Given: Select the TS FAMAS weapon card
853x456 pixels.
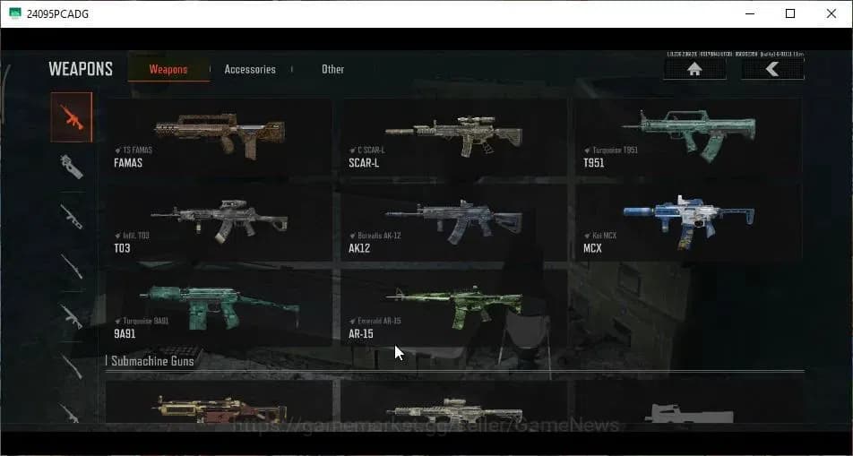Looking at the screenshot, I should [219, 137].
